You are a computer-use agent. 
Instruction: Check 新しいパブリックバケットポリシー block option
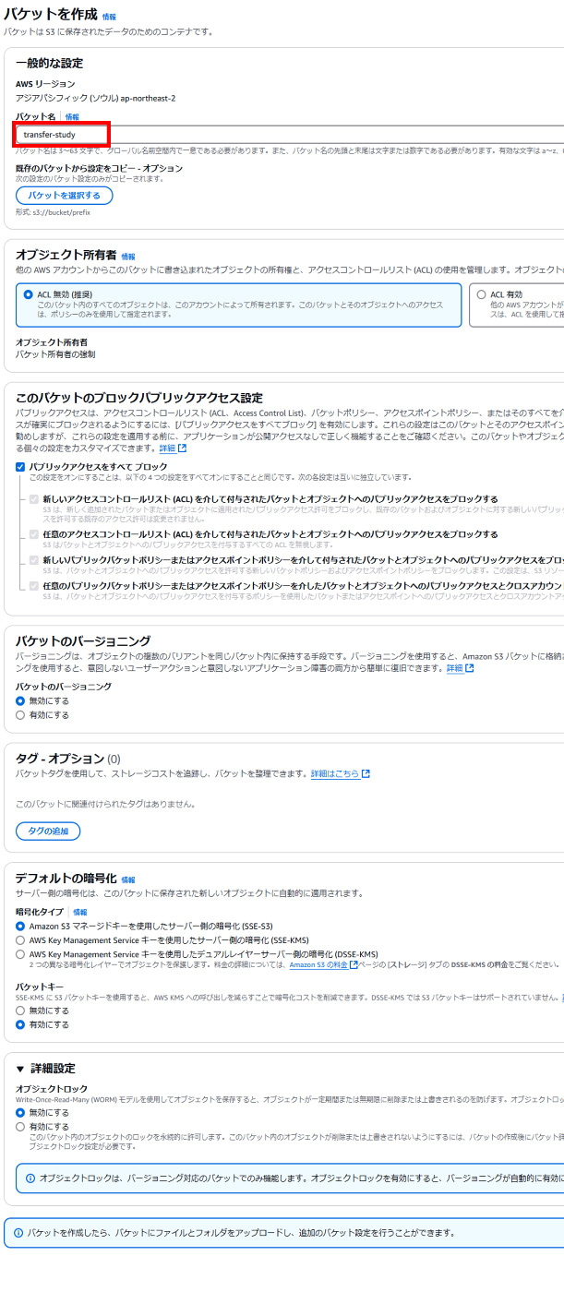coord(34,559)
